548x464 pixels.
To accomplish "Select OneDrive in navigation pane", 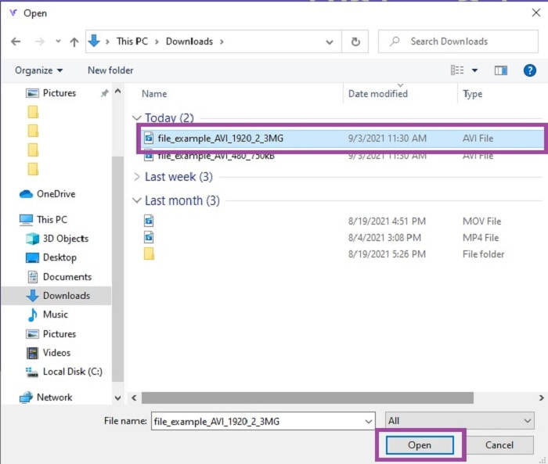I will tap(56, 194).
